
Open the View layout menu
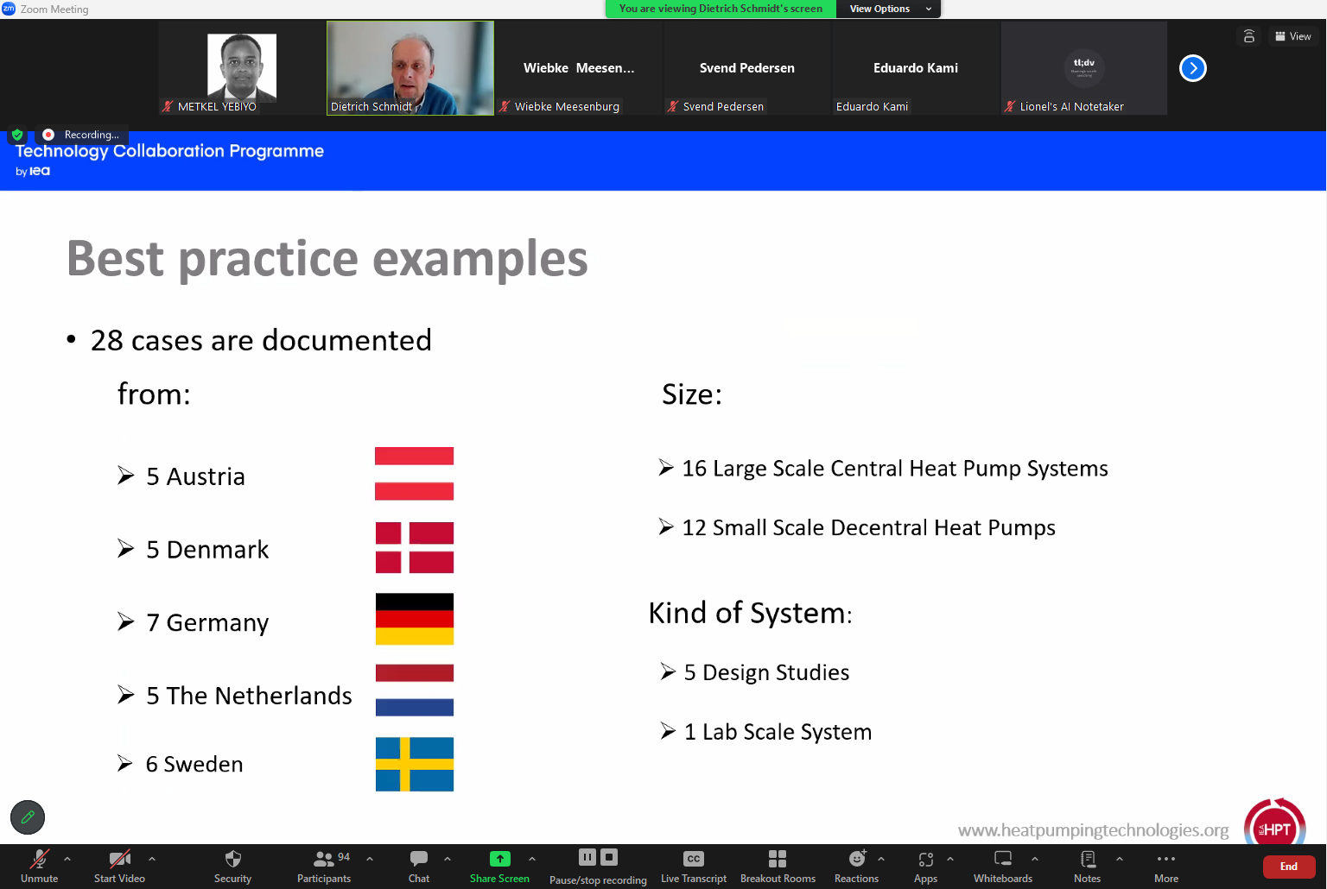1292,36
